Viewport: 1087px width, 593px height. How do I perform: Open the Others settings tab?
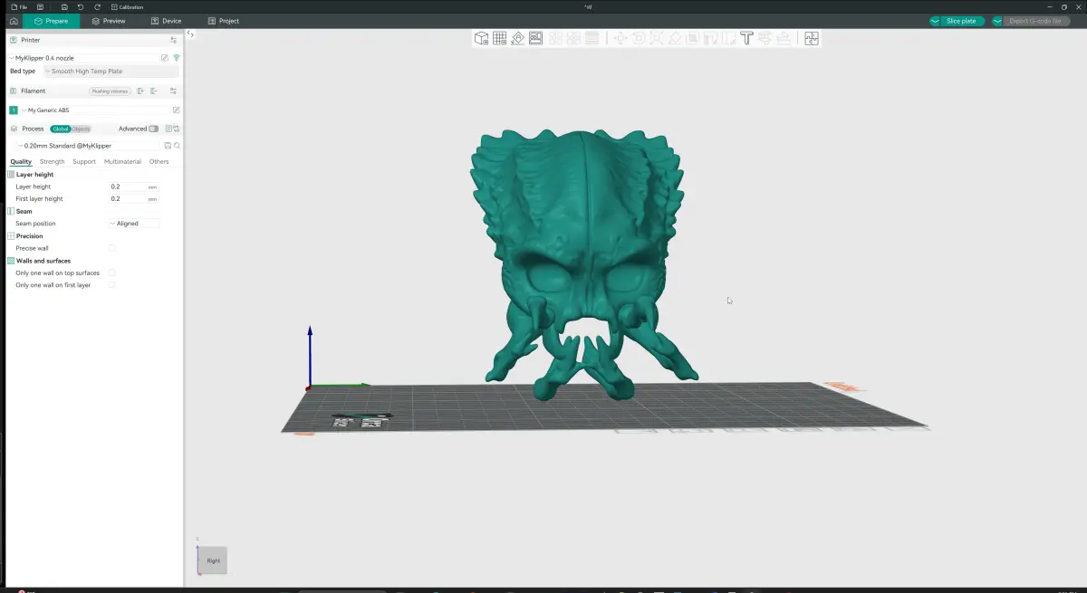click(159, 162)
